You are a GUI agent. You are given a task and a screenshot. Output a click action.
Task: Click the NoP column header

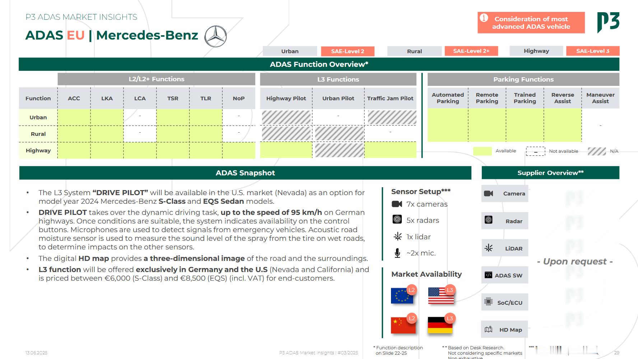tap(239, 98)
